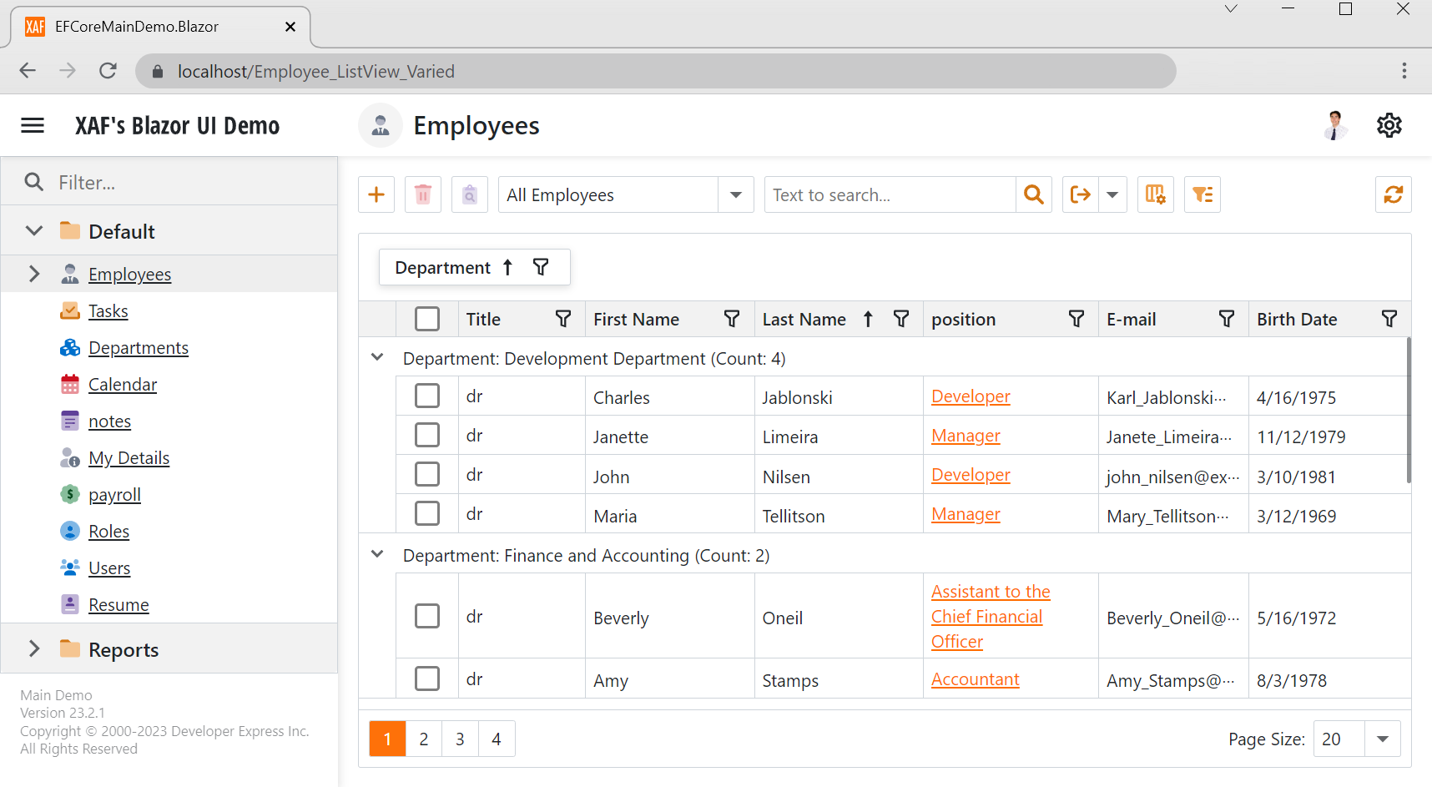Click the Department sort arrow in group panel
The image size is (1432, 787).
507,267
